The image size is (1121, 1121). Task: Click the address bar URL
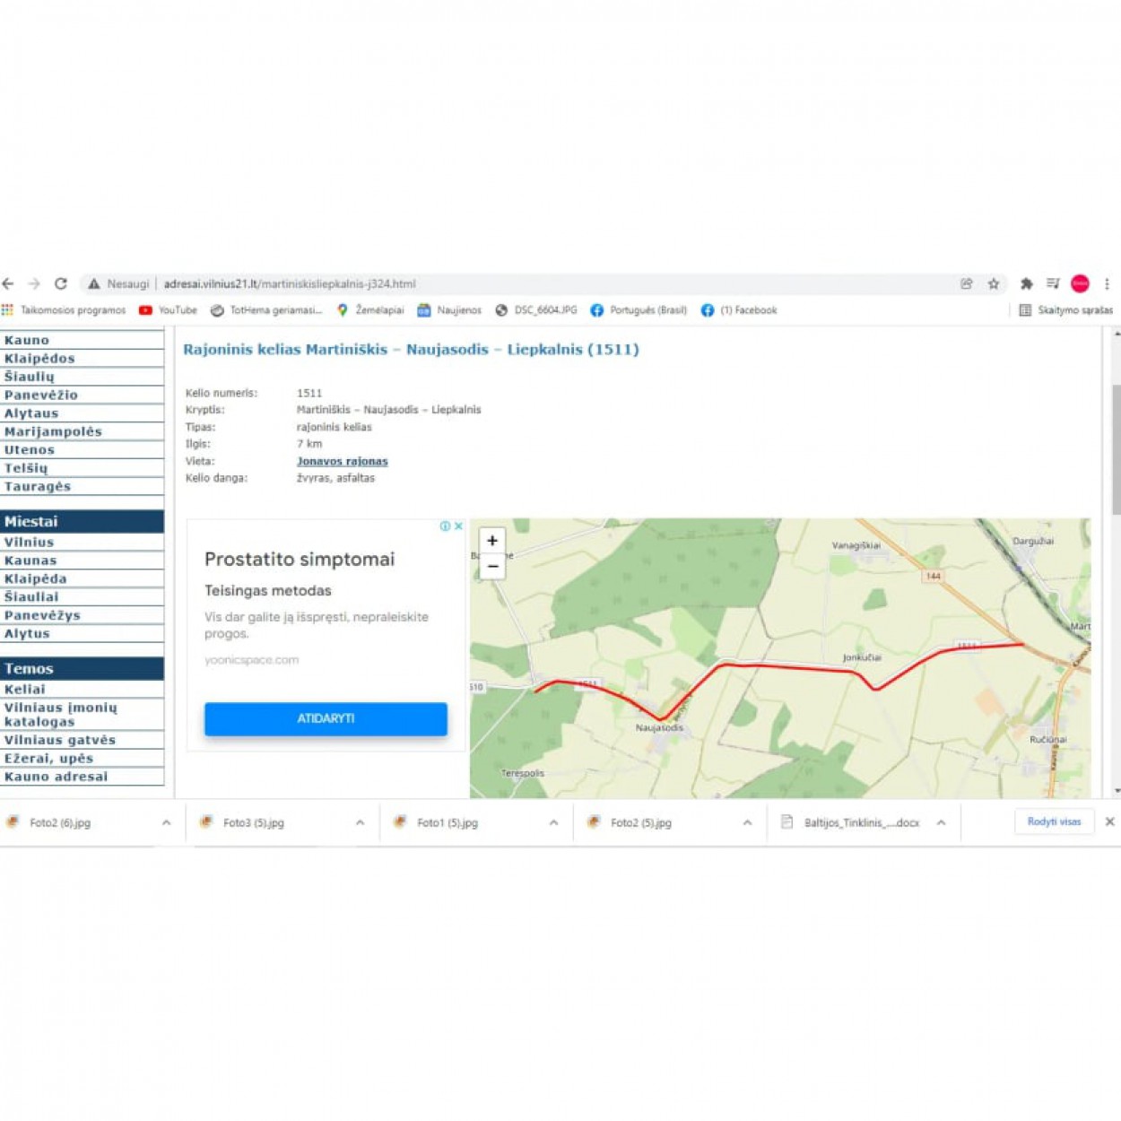pyautogui.click(x=290, y=283)
